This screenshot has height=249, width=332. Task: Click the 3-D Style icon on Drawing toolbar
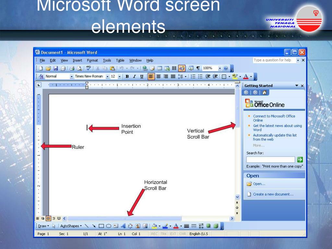tap(216, 226)
